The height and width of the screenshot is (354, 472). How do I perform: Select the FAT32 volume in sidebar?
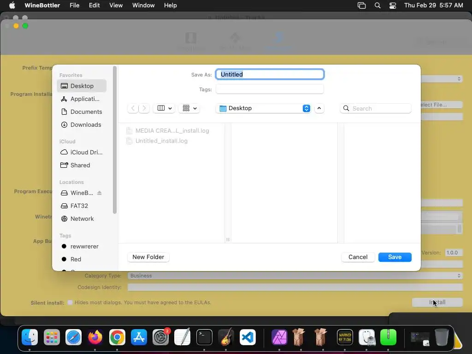pyautogui.click(x=82, y=206)
